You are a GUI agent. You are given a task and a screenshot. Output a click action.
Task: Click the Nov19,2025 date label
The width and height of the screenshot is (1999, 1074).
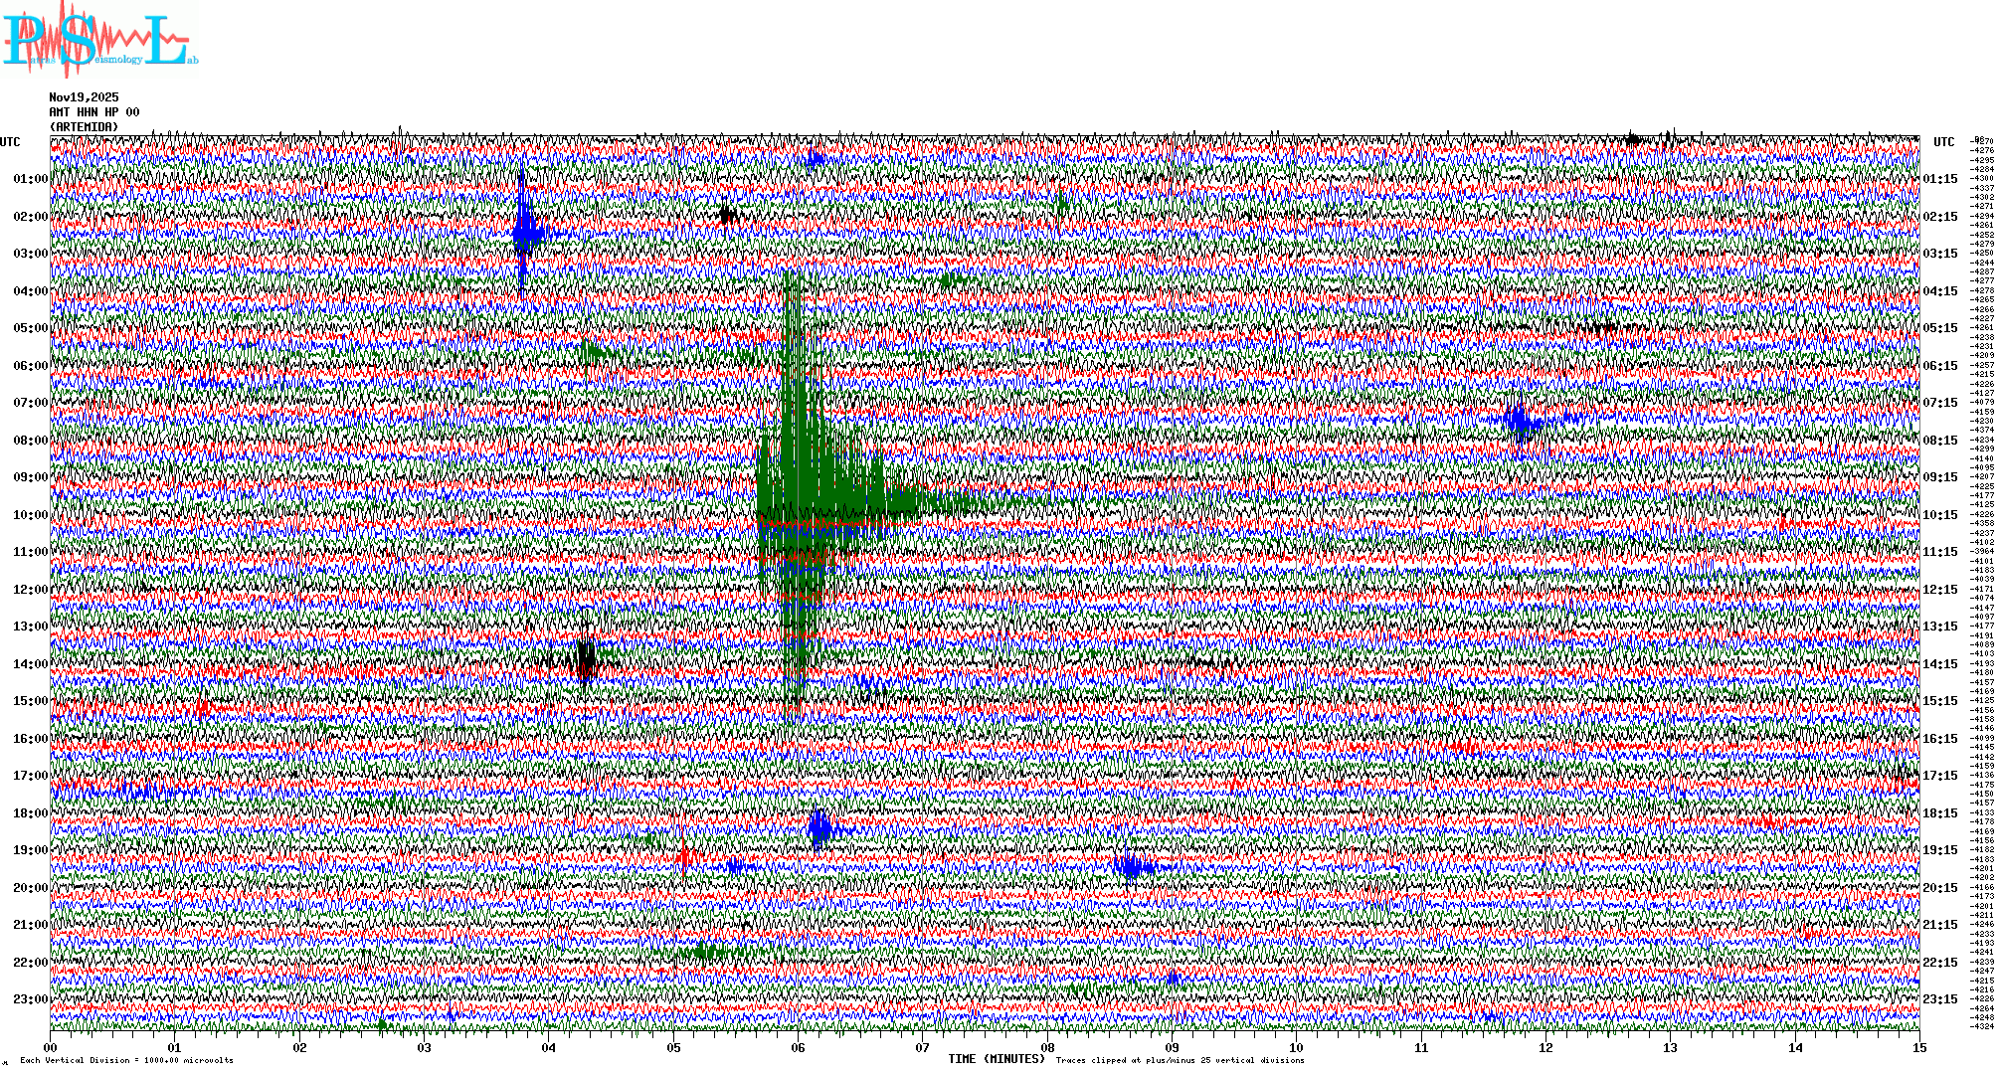click(x=84, y=97)
